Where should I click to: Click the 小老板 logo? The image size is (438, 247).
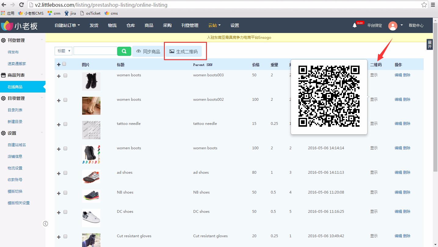[19, 26]
